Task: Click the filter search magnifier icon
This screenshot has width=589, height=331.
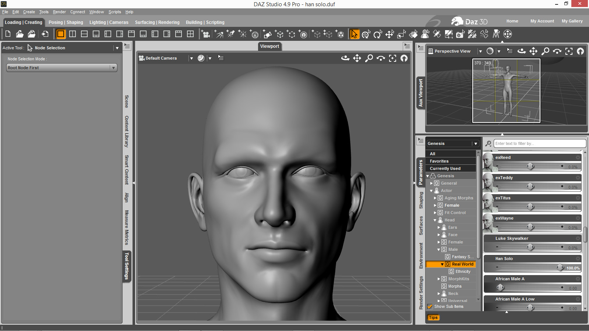Action: [x=488, y=143]
